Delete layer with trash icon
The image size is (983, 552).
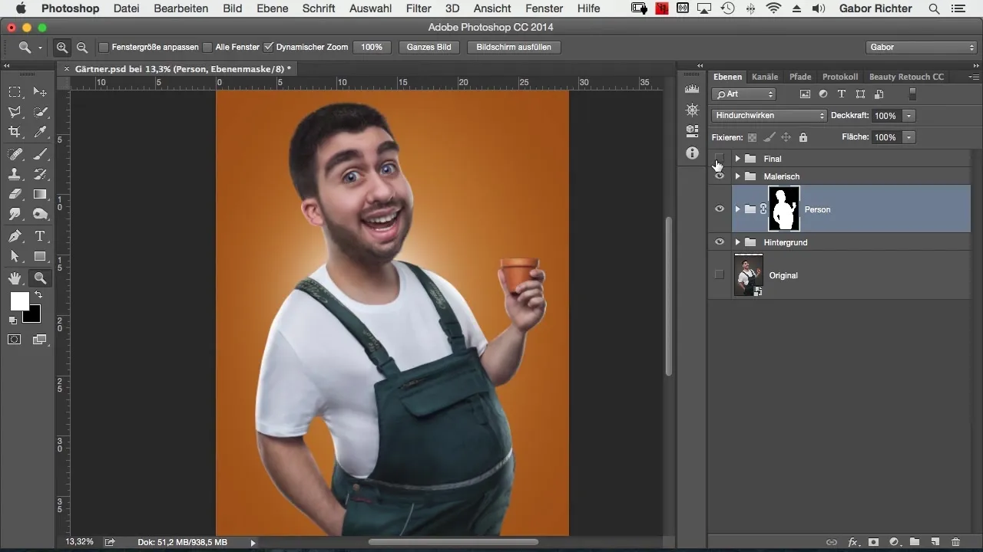point(955,542)
